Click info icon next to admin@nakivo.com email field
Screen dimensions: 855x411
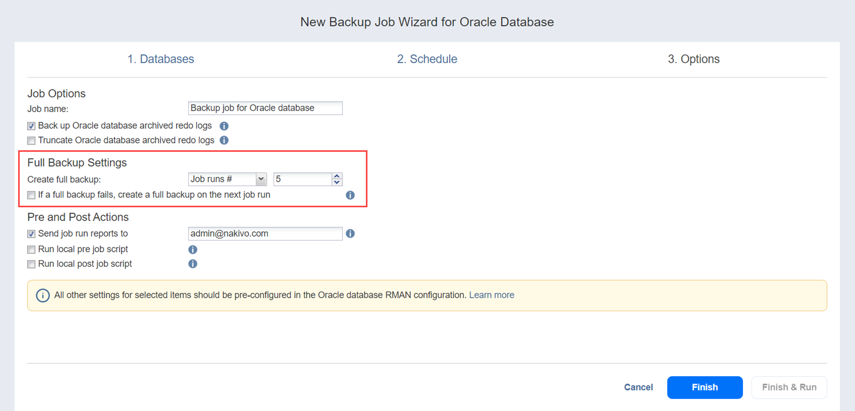(x=350, y=234)
